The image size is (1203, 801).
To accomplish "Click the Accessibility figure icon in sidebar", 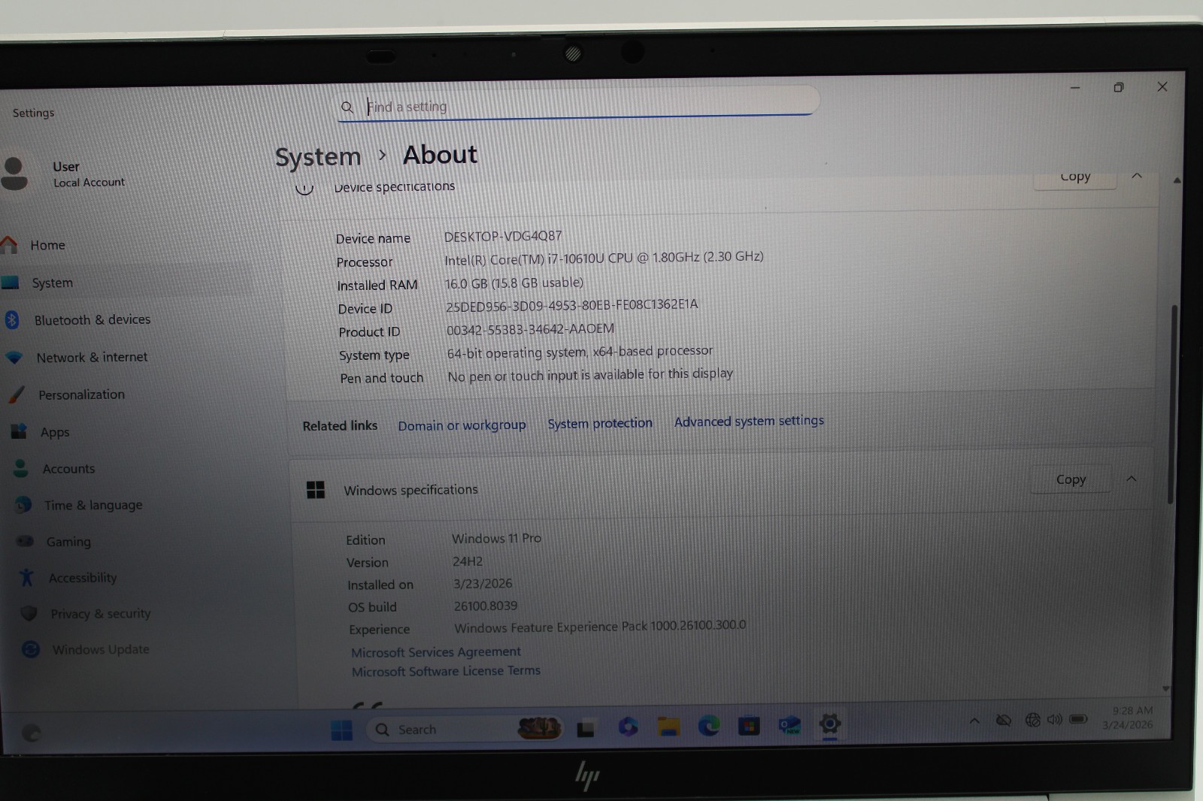I will [27, 577].
